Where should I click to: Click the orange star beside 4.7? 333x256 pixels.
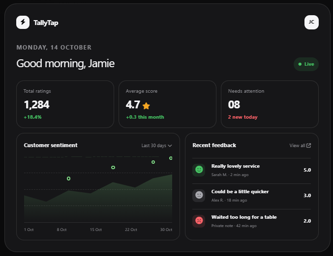[146, 105]
